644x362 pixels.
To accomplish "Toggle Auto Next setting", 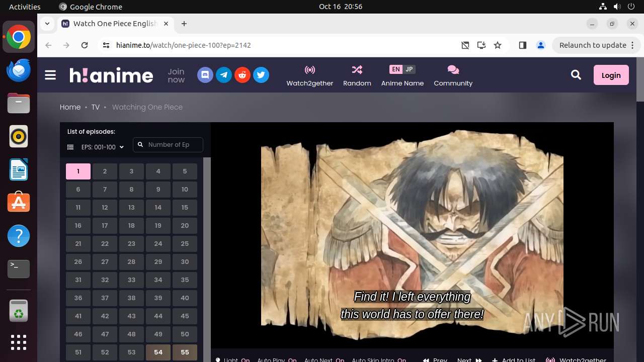I will [x=324, y=360].
